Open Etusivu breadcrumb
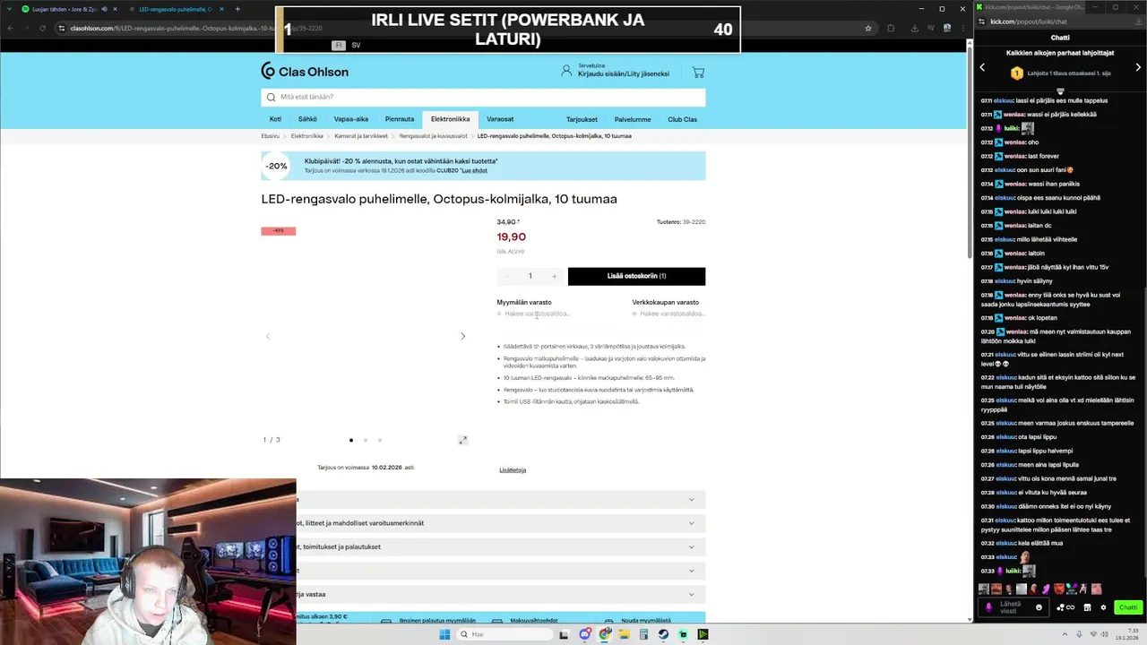The height and width of the screenshot is (645, 1147). click(x=270, y=136)
